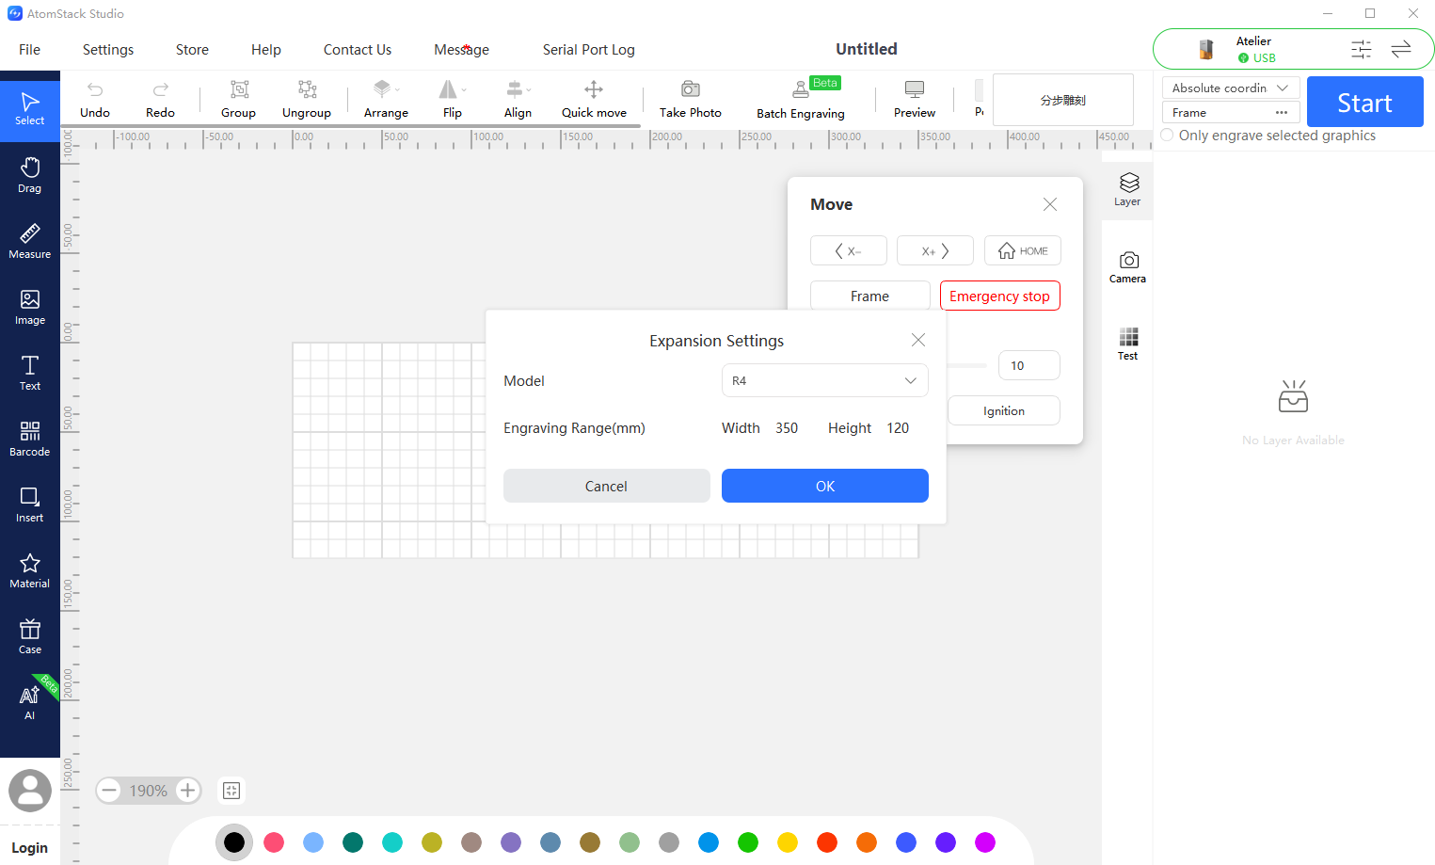Open Batch Engraving beta tool

tap(801, 99)
